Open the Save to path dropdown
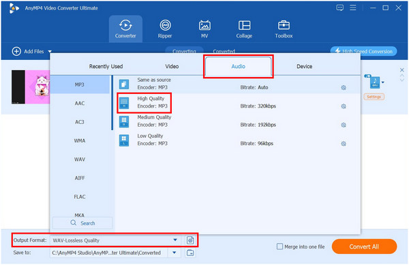This screenshot has height=265, width=409. pyautogui.click(x=175, y=253)
